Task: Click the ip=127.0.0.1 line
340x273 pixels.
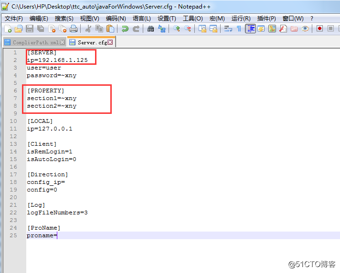Action: tap(50, 129)
